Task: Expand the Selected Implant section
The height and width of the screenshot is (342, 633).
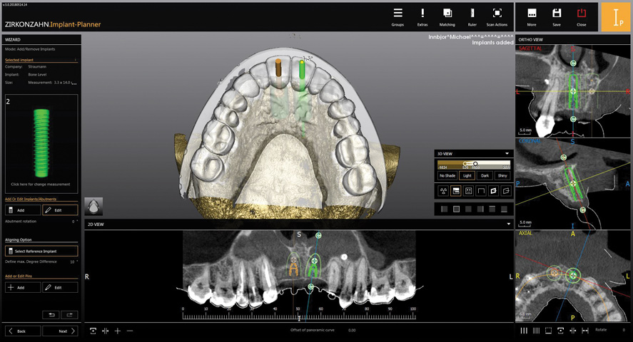Action: (x=76, y=60)
